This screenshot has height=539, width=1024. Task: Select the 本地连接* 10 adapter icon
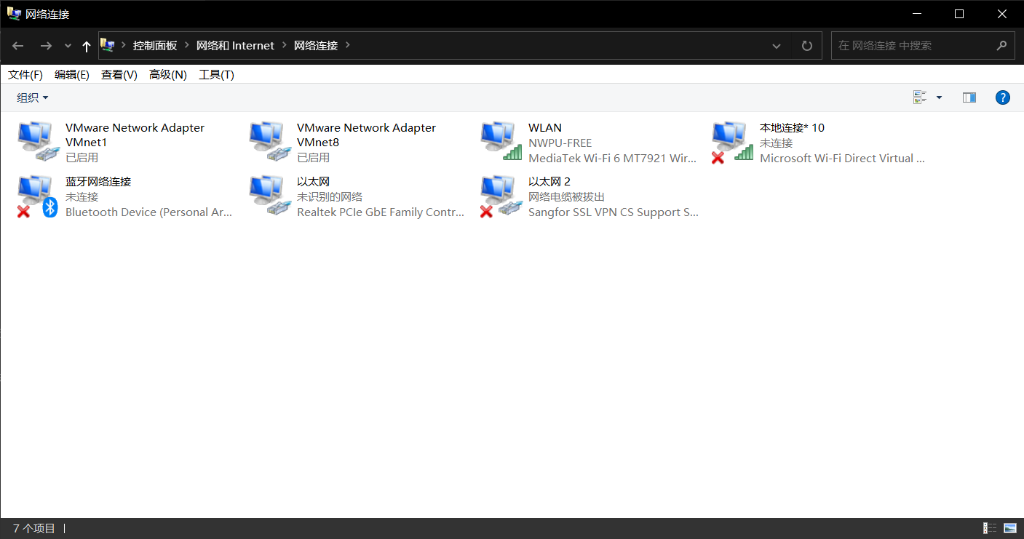tap(731, 141)
